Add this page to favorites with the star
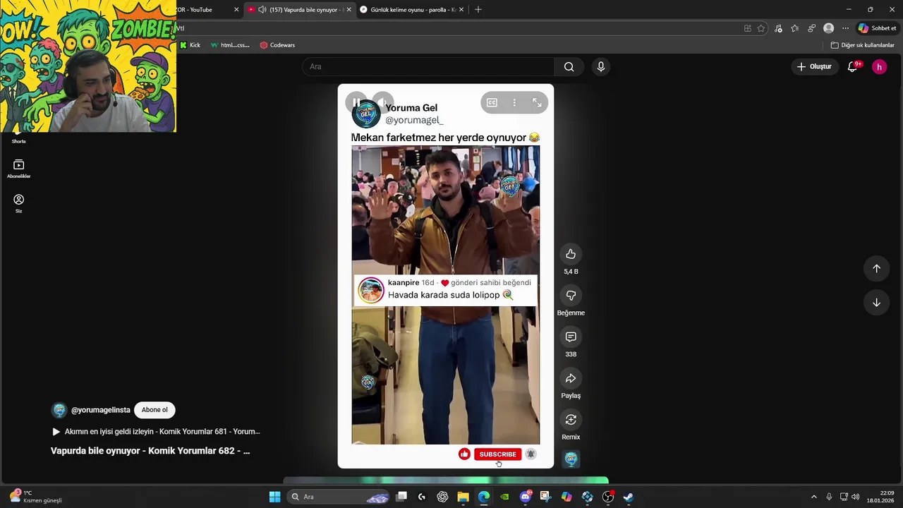The image size is (903, 508). pos(761,28)
